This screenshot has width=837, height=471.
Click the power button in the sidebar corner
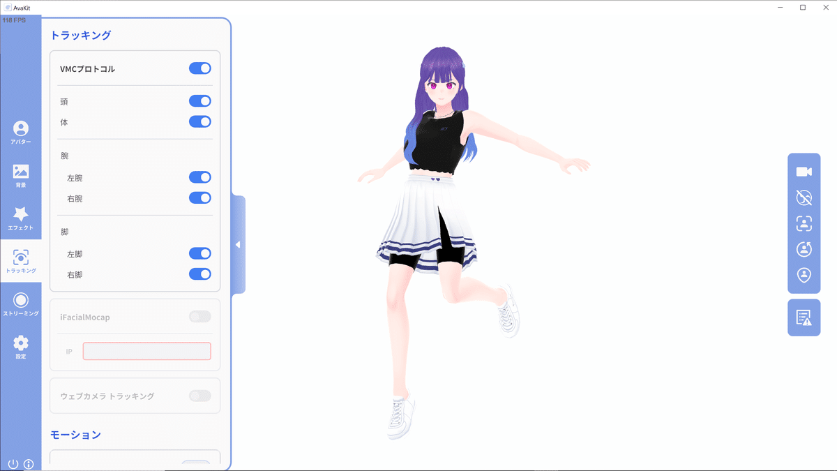click(x=13, y=463)
